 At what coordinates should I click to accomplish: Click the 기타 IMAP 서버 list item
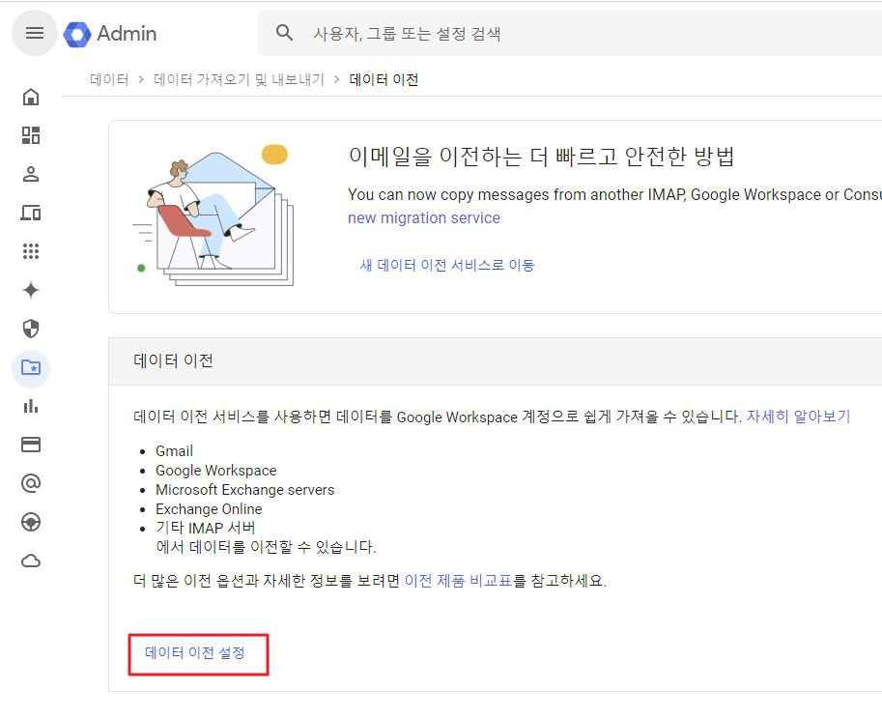click(x=206, y=529)
